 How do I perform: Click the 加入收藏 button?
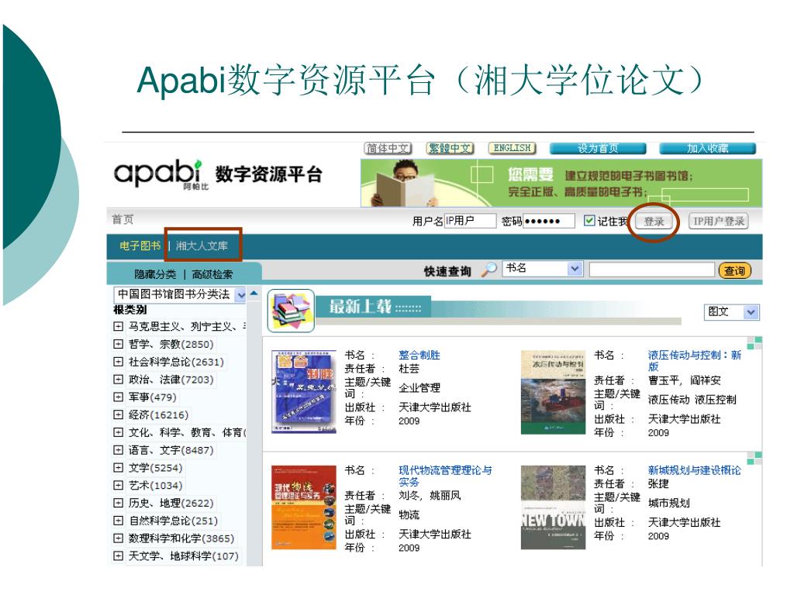pyautogui.click(x=708, y=148)
